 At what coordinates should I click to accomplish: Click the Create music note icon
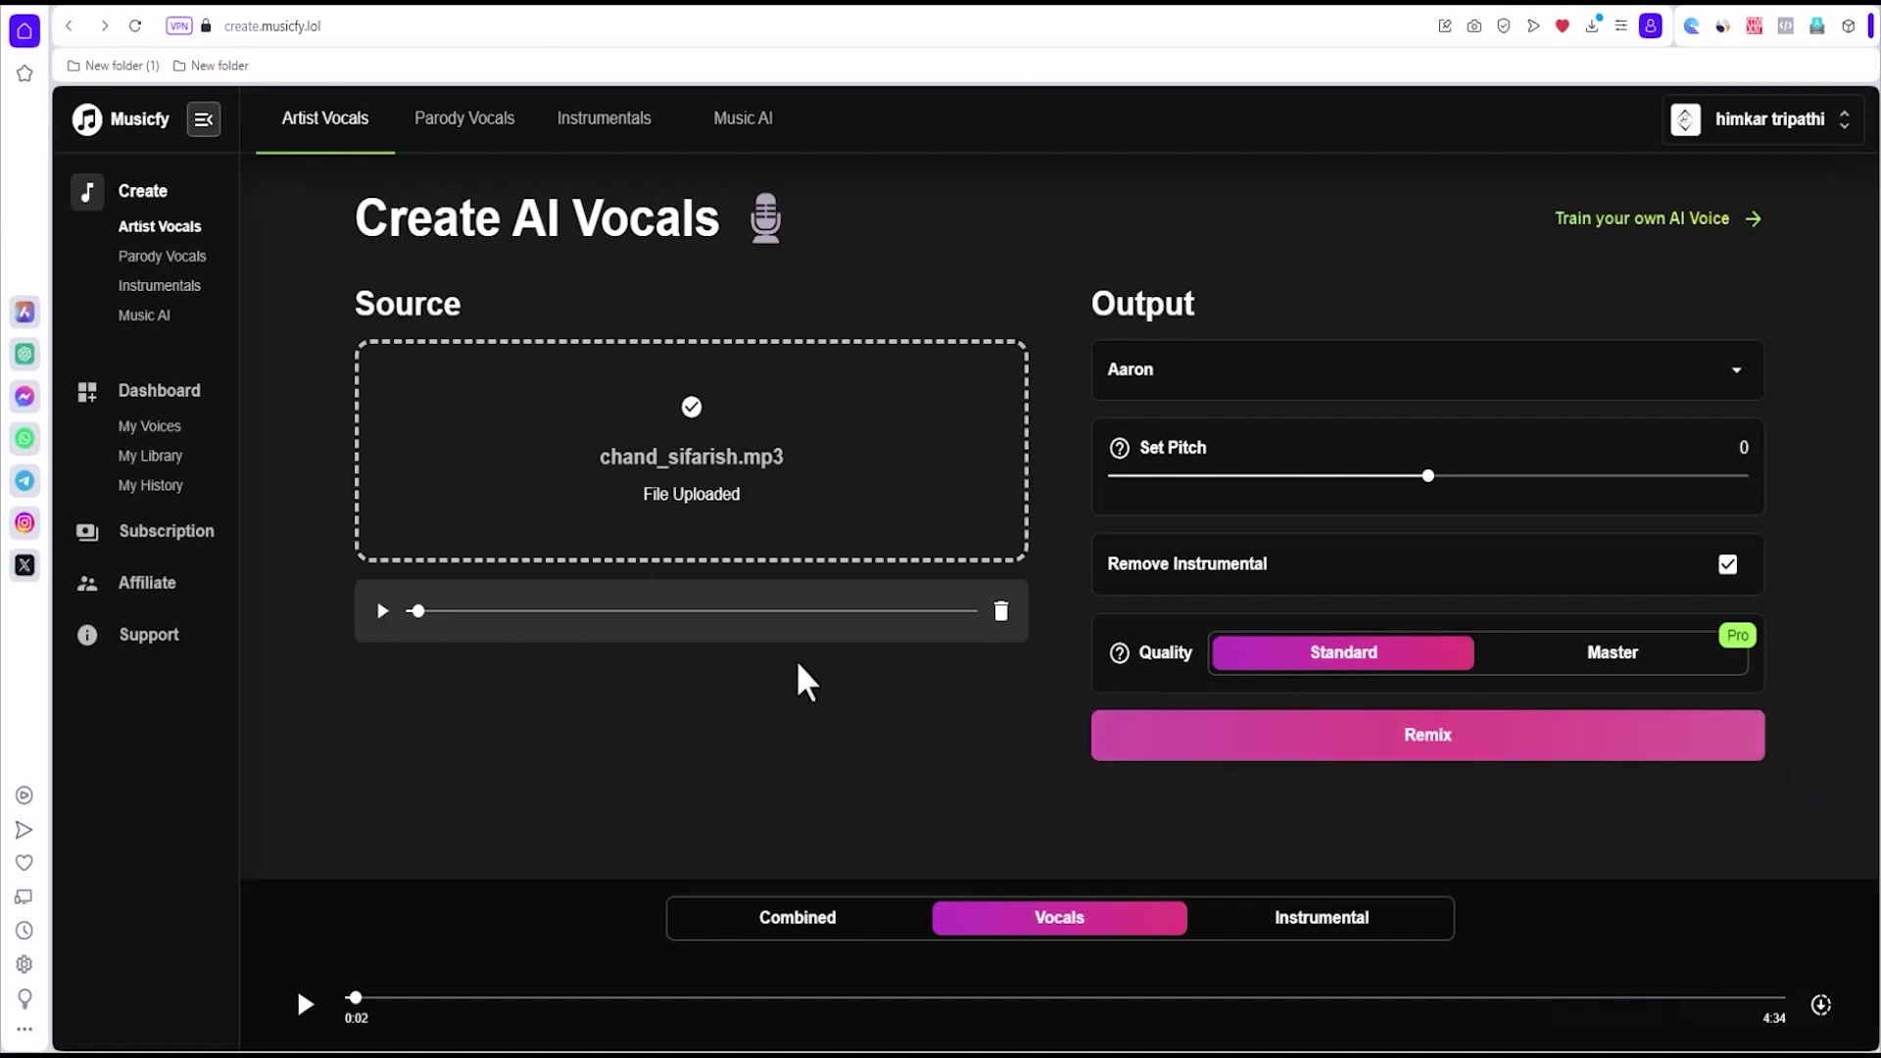(87, 191)
